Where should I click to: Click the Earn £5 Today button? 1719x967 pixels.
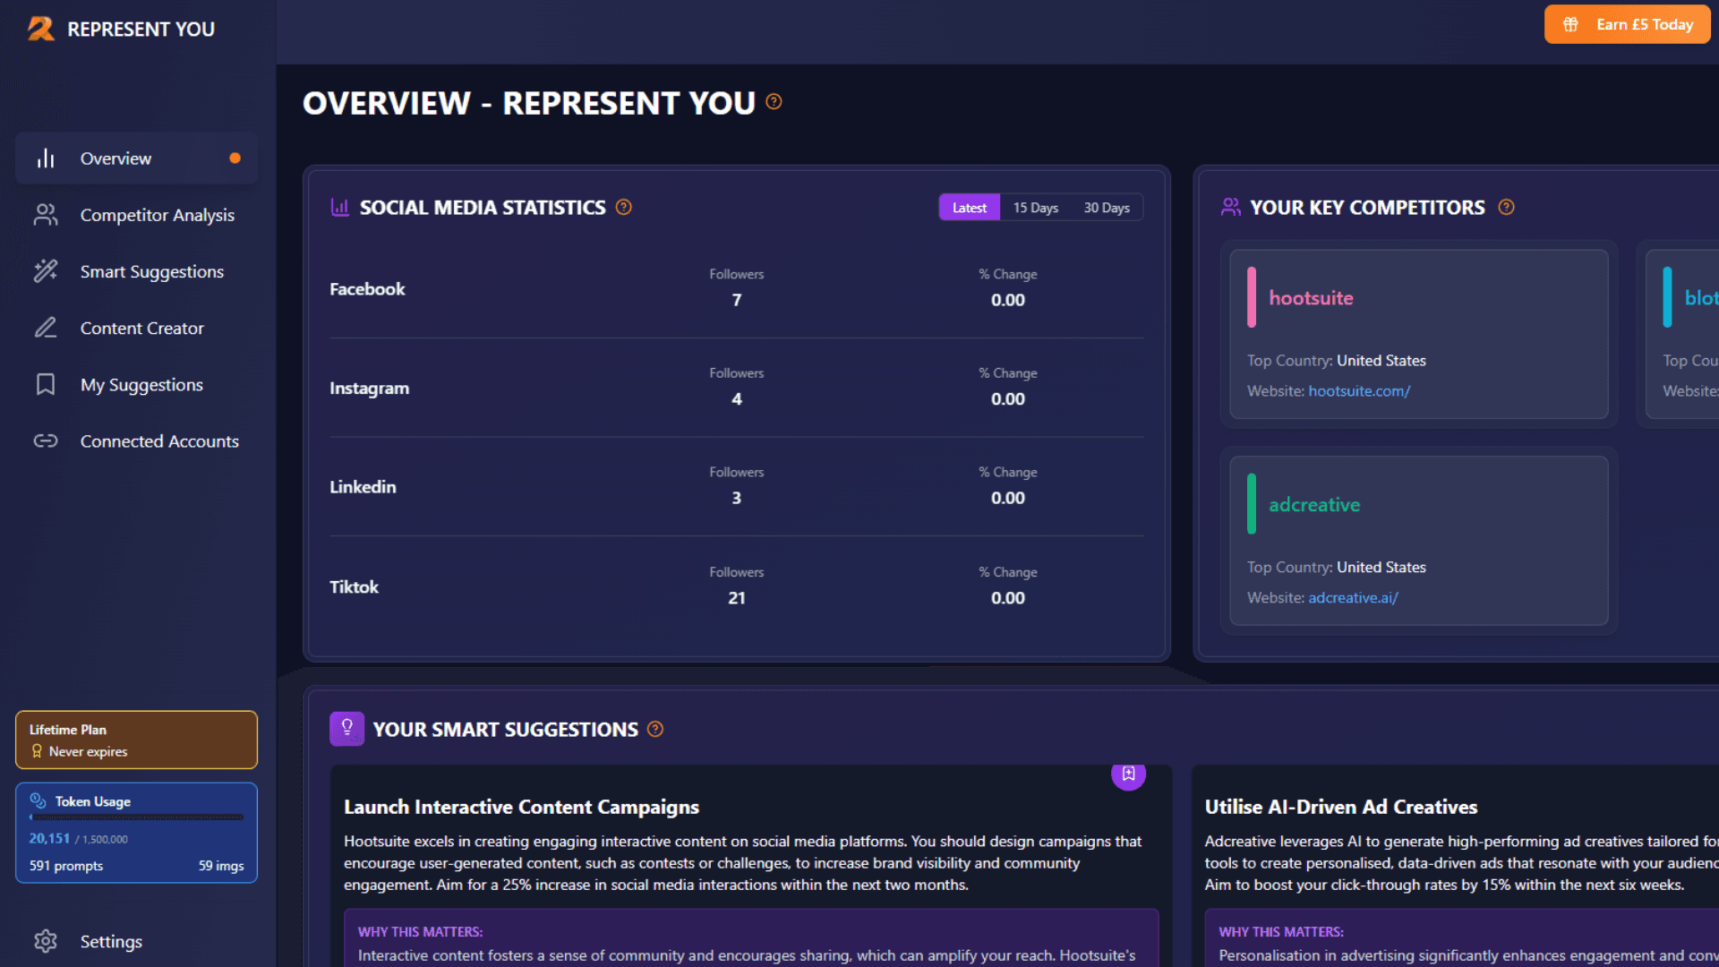pyautogui.click(x=1627, y=24)
